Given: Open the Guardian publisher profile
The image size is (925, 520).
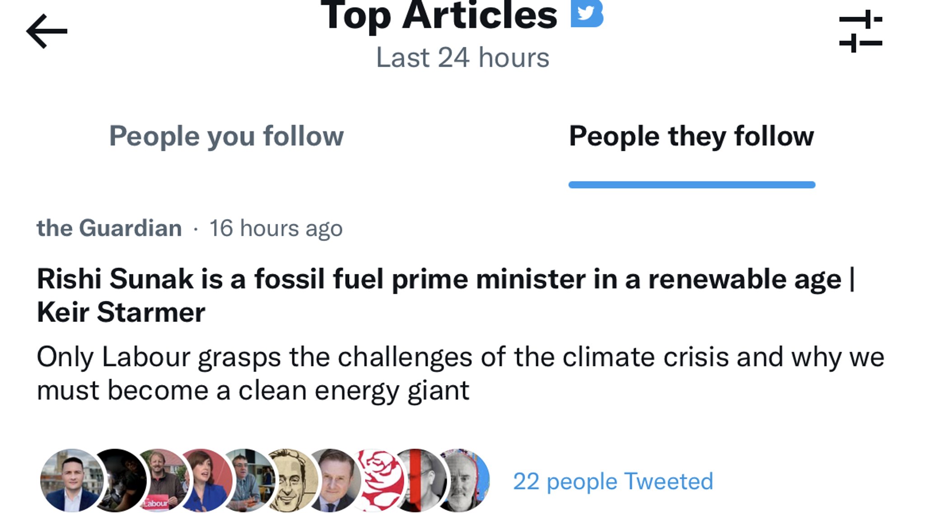Looking at the screenshot, I should coord(108,228).
